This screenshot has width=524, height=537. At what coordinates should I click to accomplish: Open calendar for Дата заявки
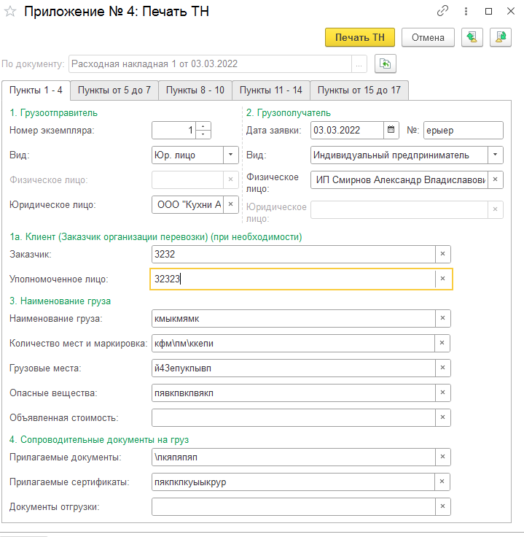point(391,130)
